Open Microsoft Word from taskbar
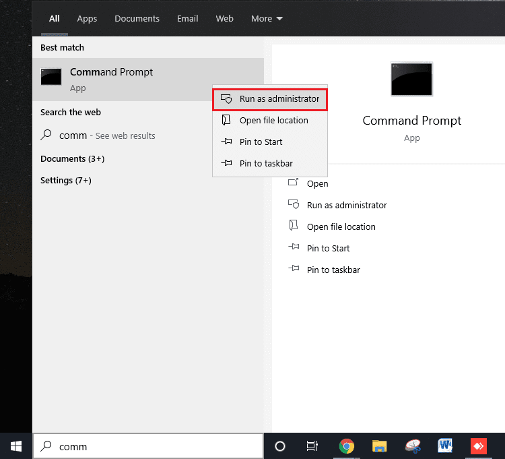The height and width of the screenshot is (459, 505). tap(445, 446)
